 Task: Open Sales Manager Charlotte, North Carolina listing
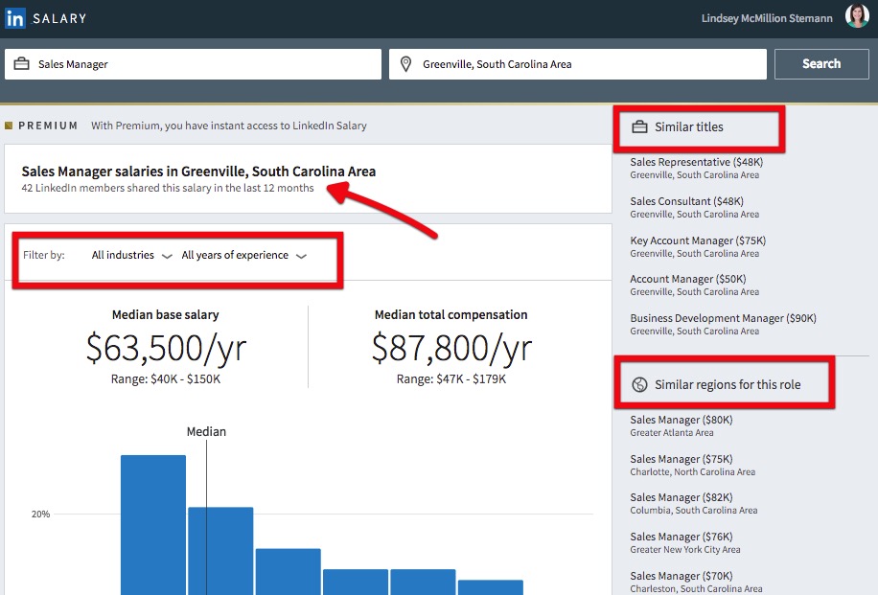pos(681,458)
